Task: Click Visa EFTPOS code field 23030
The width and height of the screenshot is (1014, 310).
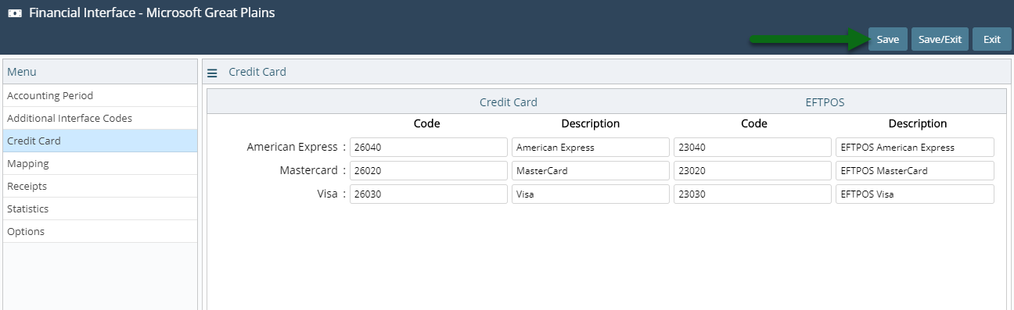Action: pyautogui.click(x=753, y=194)
